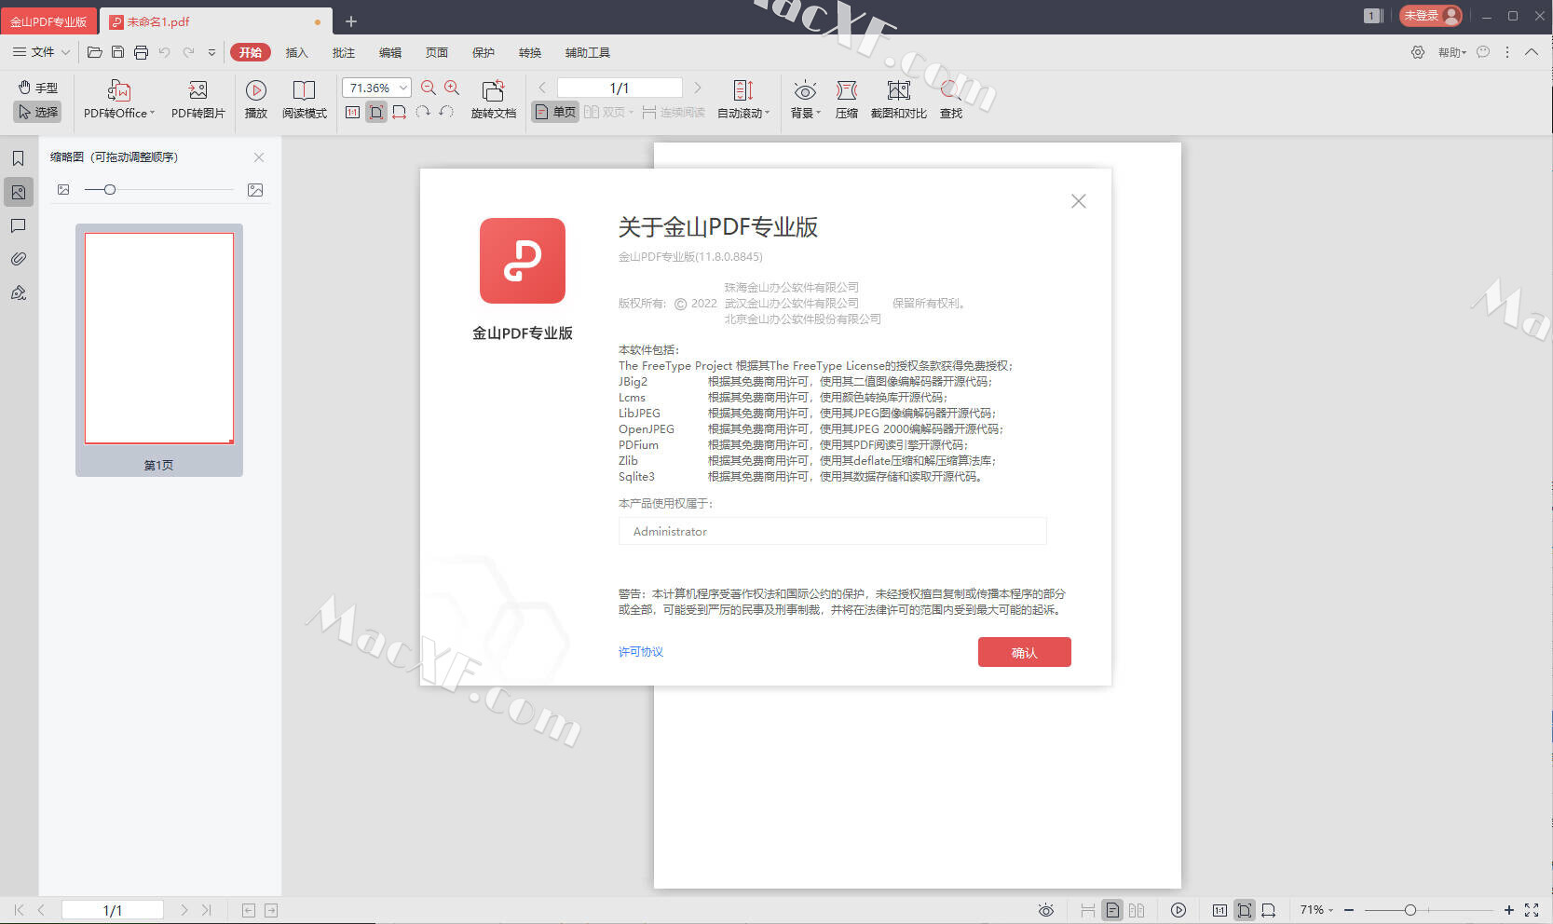Adjust the status bar zoom slider
The height and width of the screenshot is (924, 1553).
pos(1410,910)
